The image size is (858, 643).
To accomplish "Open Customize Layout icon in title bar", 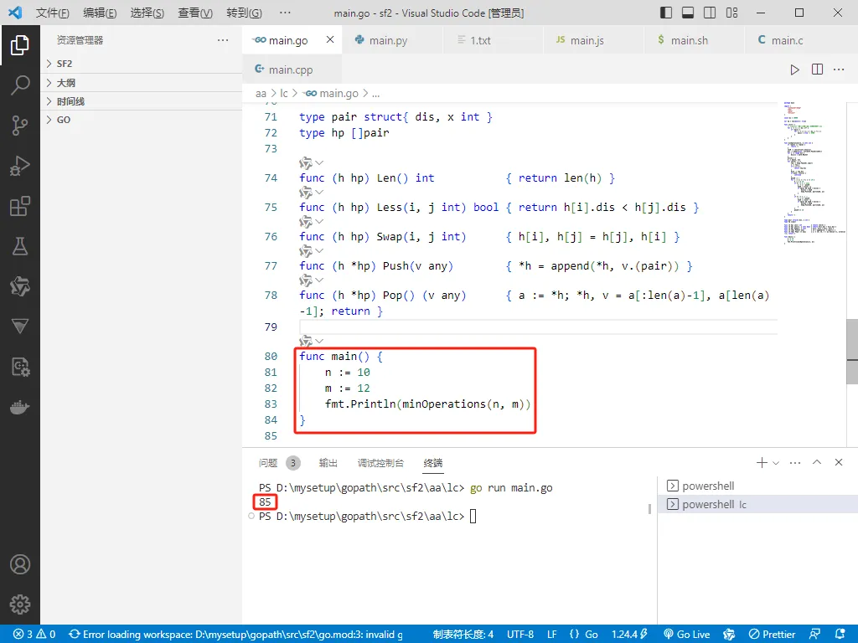I will click(731, 13).
